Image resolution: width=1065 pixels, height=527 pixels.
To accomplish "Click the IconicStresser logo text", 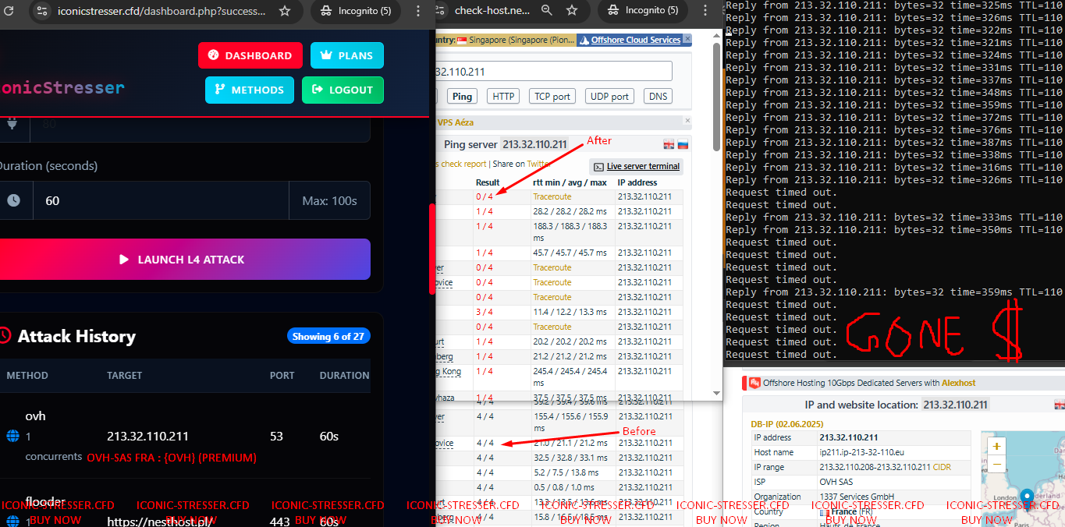I will [62, 87].
